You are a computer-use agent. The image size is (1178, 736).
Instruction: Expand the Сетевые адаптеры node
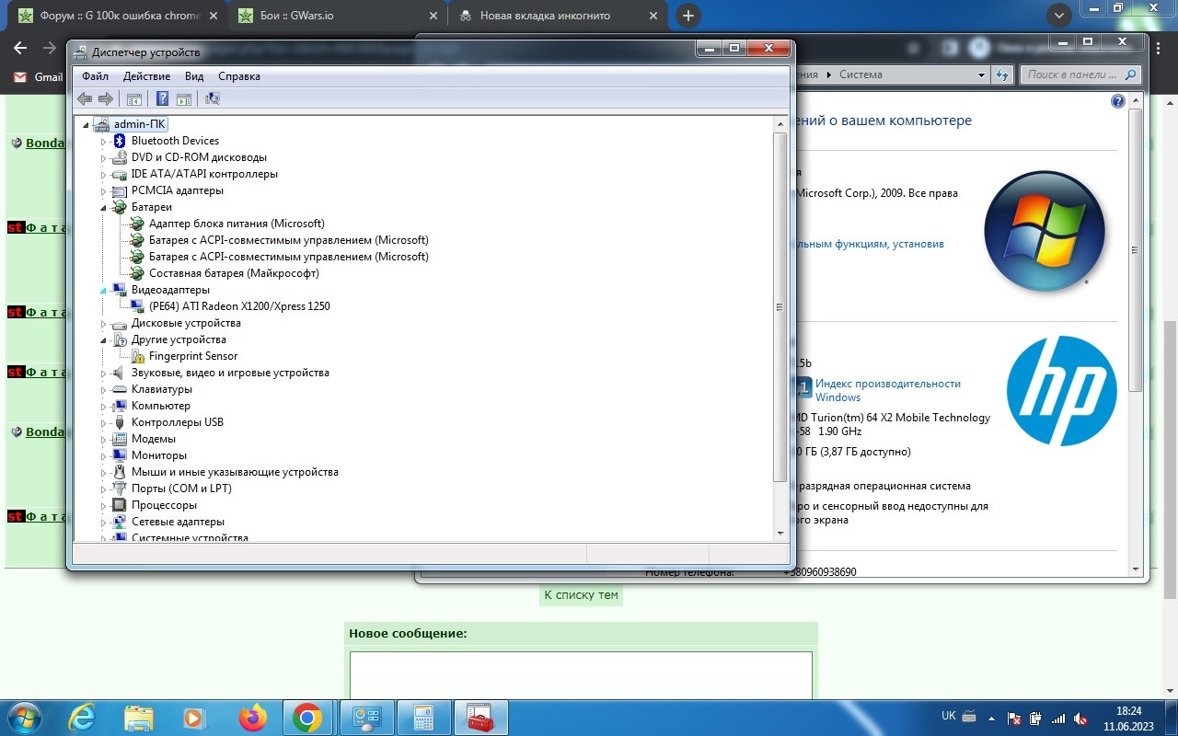click(x=104, y=522)
